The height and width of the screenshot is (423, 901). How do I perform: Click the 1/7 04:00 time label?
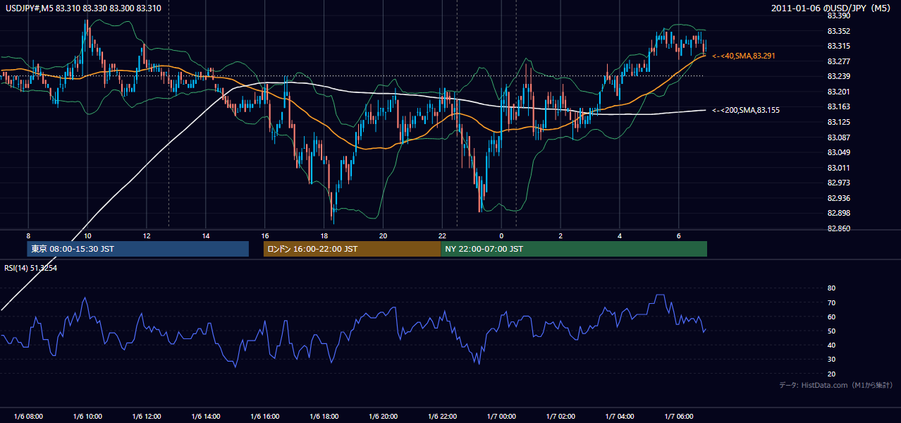pos(620,417)
